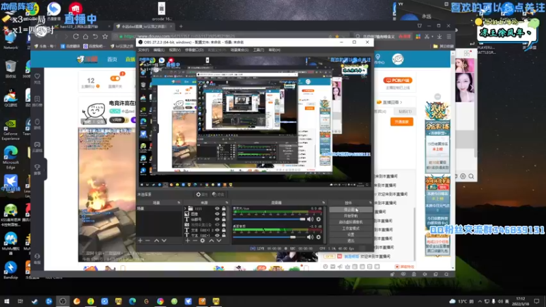This screenshot has height=307, width=546.
Task: Open desktop audio settings gear
Action: tap(318, 237)
